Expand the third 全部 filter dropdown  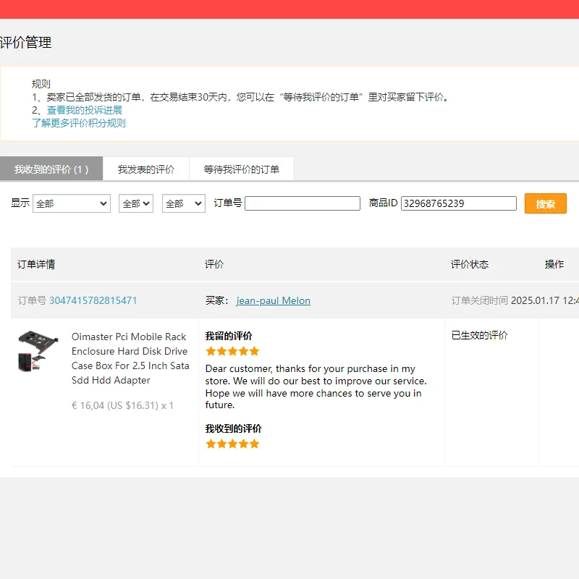click(x=183, y=203)
